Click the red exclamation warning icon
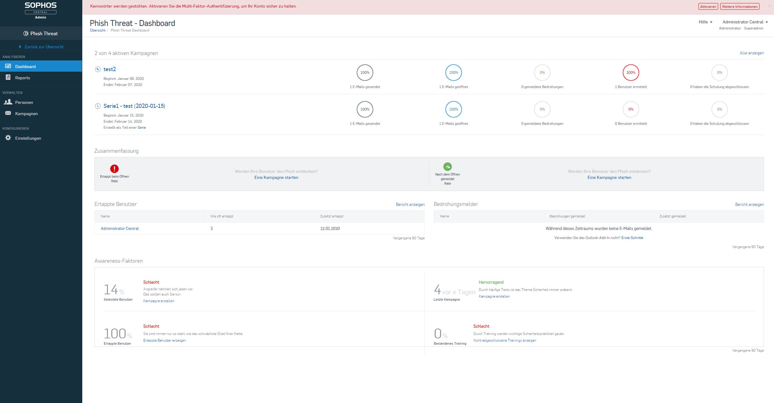774x403 pixels. click(x=114, y=169)
